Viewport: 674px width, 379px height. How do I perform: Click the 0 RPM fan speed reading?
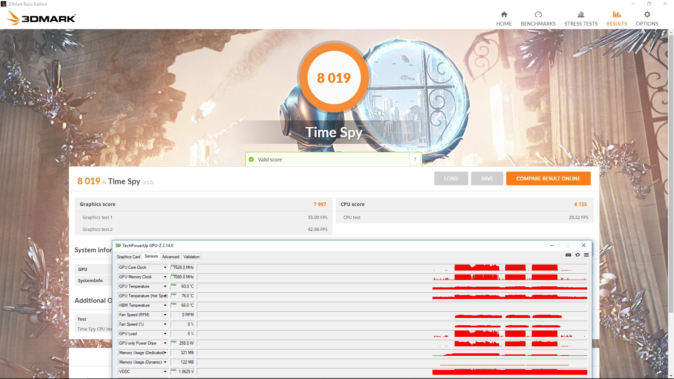pyautogui.click(x=183, y=315)
